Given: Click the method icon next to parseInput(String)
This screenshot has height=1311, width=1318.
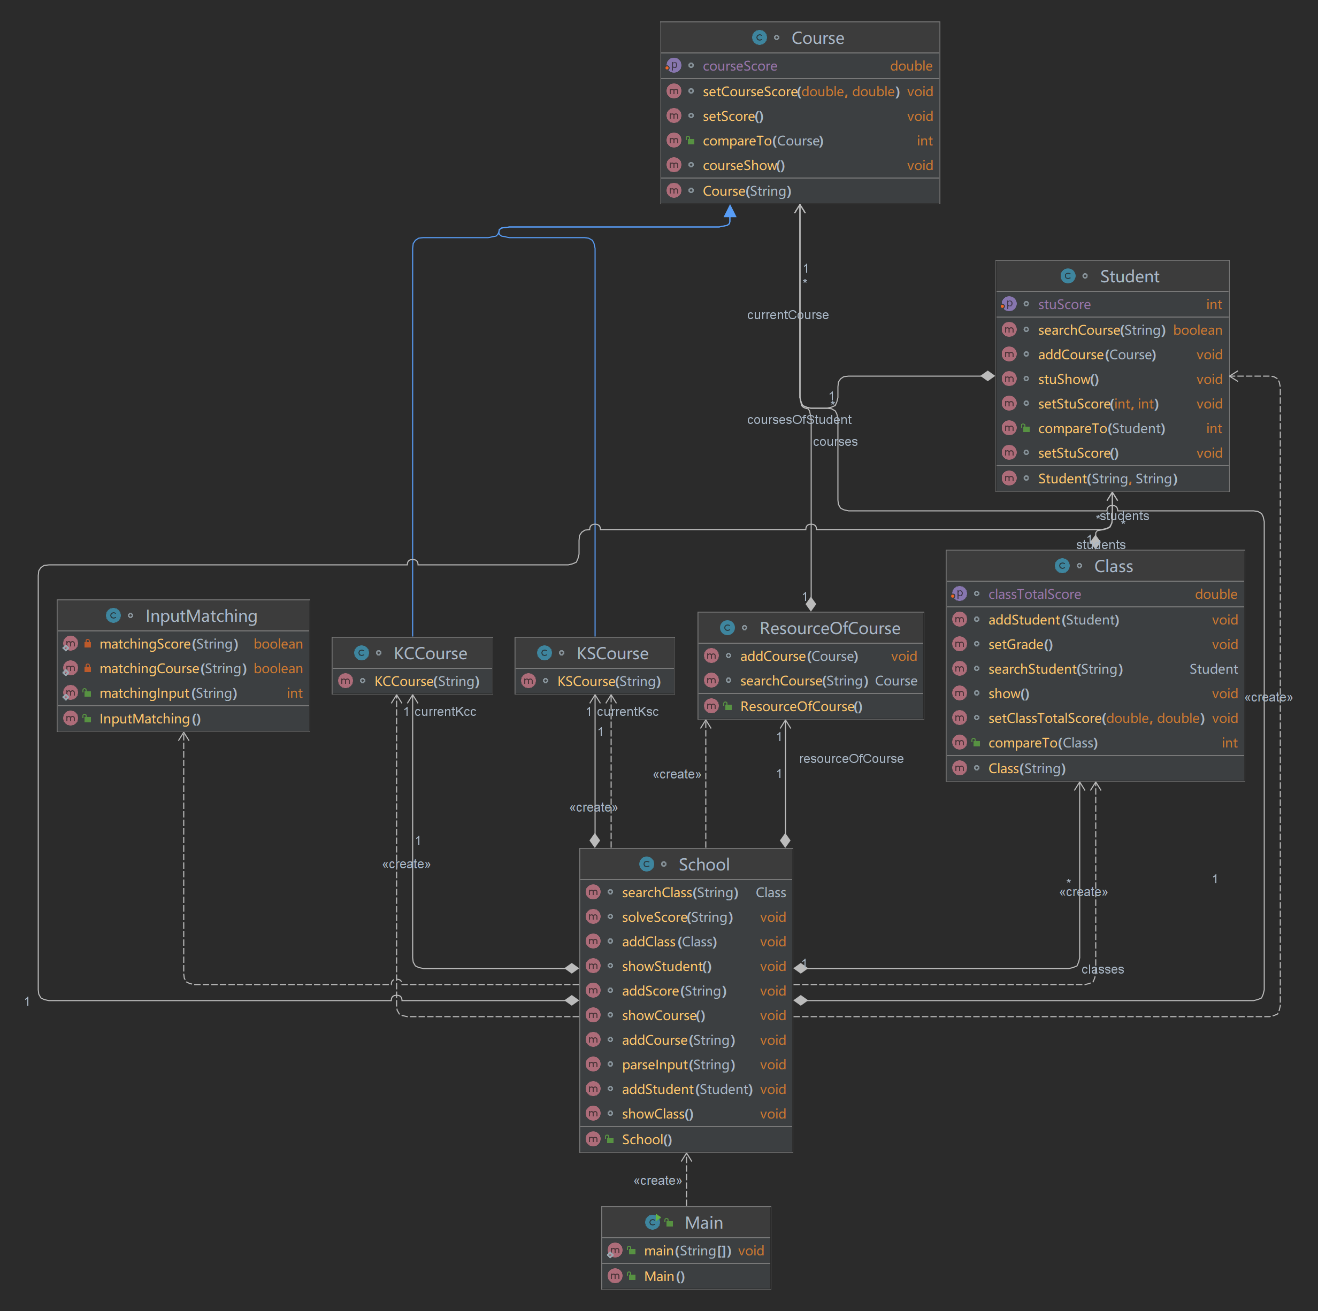Looking at the screenshot, I should 593,1064.
